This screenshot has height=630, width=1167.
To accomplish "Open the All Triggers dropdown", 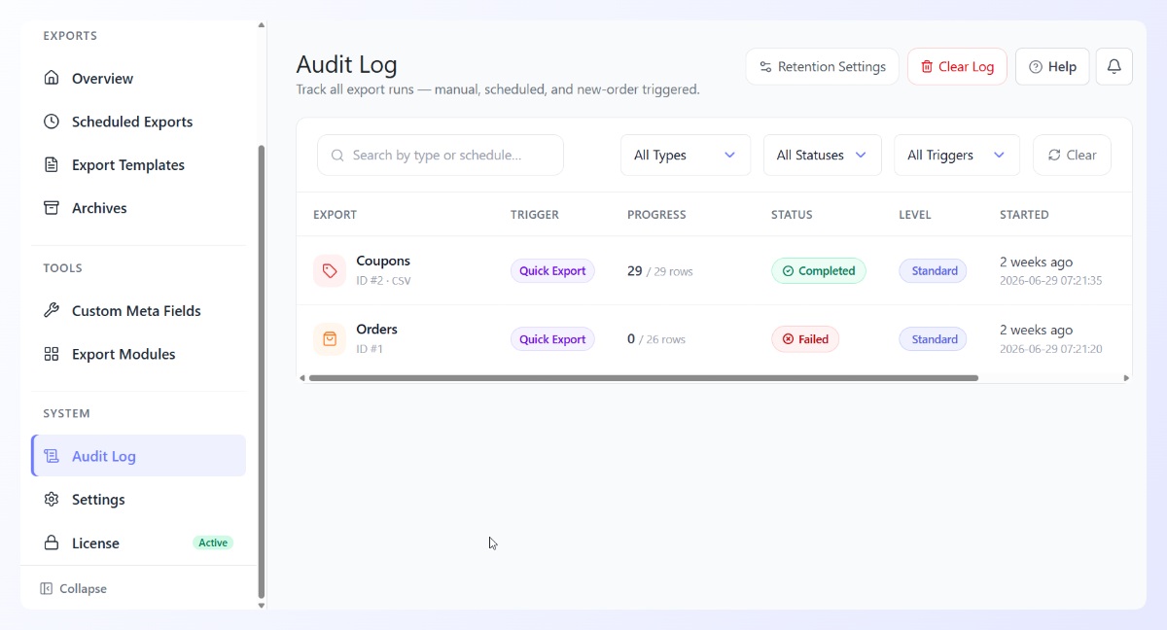I will pos(957,156).
